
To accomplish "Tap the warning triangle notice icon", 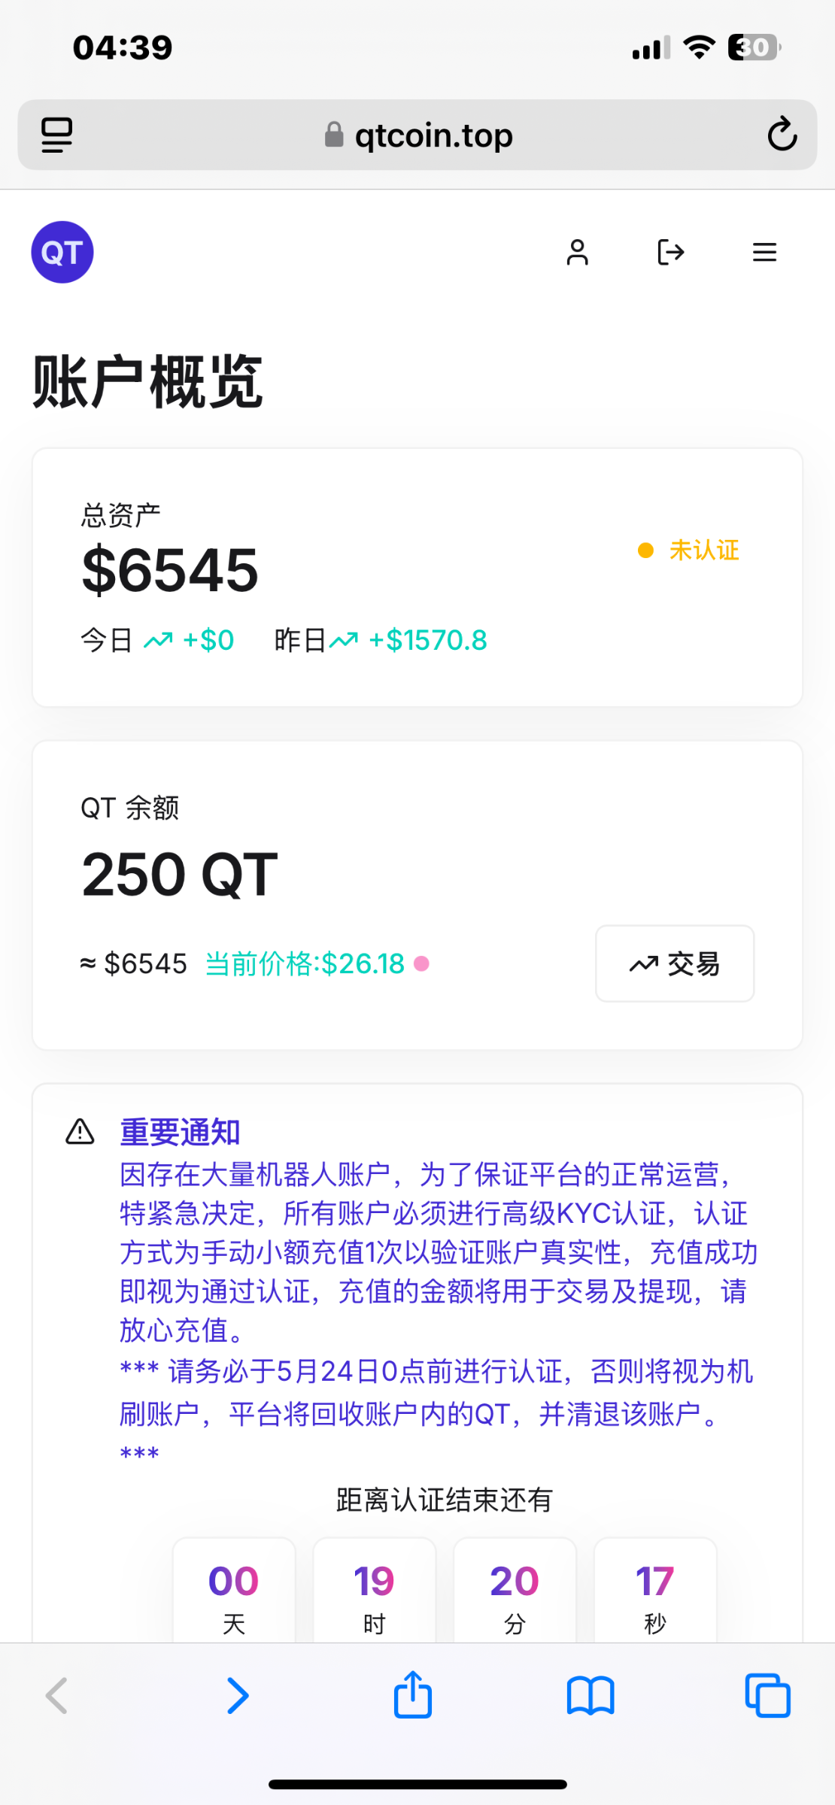I will tap(80, 1131).
